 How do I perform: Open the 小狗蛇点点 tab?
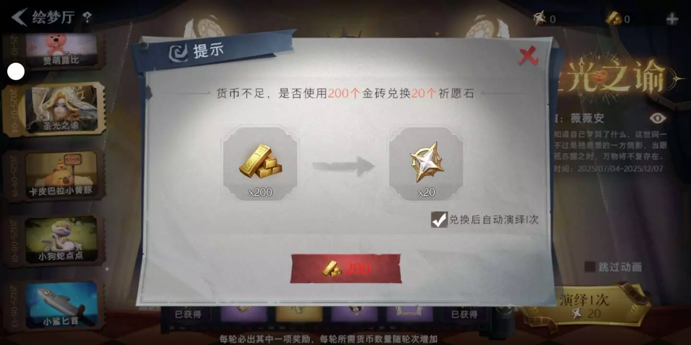coord(61,240)
